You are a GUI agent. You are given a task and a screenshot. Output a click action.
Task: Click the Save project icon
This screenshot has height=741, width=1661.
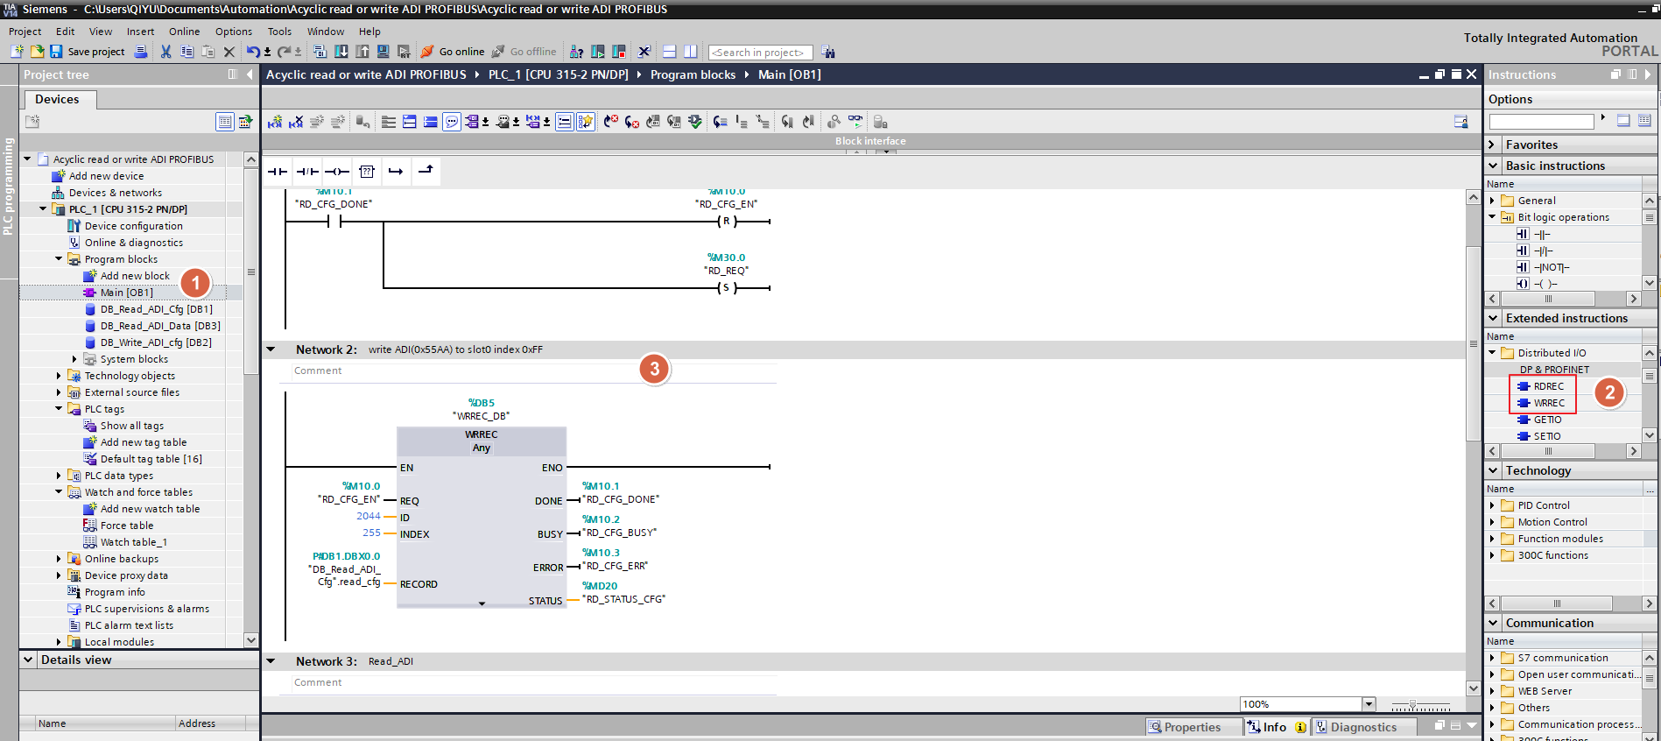pos(56,52)
